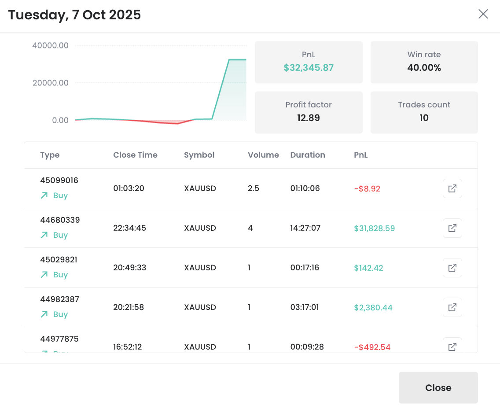Viewport: 500px width, 413px height.
Task: Open external link icon for trade 44680339
Action: (452, 228)
